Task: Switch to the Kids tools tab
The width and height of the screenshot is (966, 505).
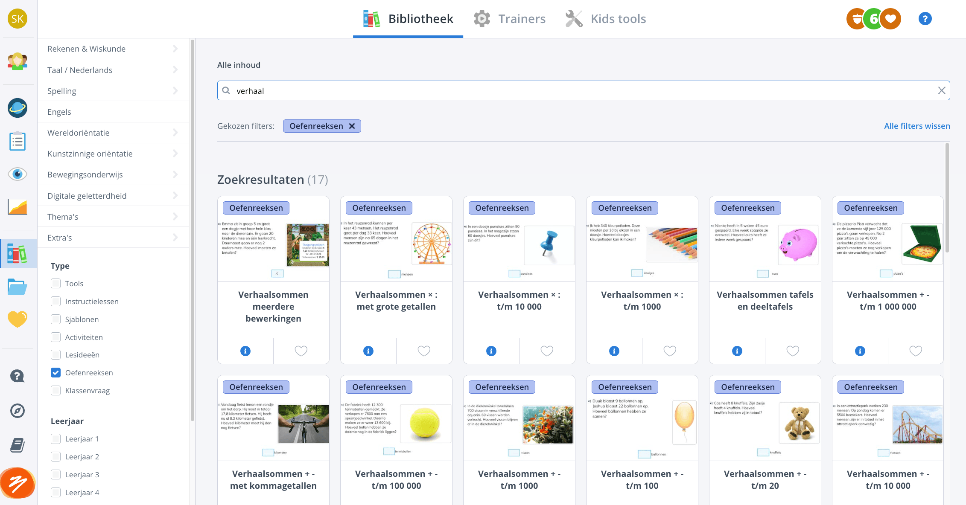Action: coord(606,19)
